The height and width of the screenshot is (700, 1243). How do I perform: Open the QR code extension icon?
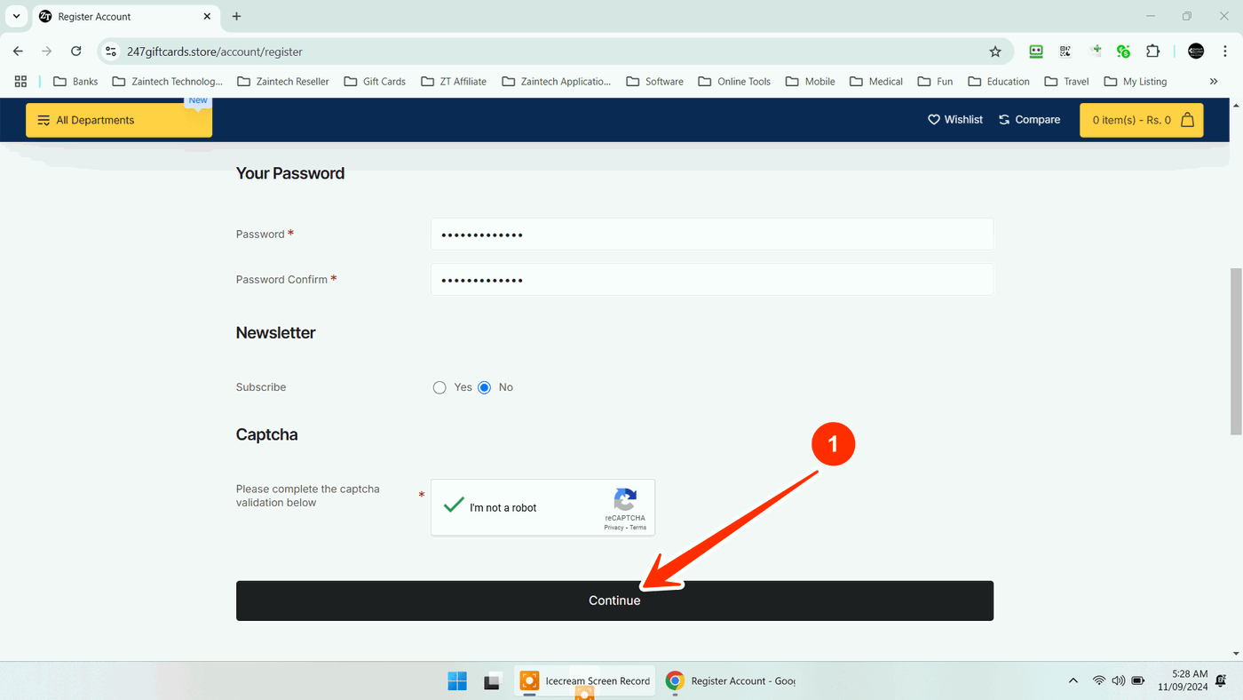(x=1065, y=52)
